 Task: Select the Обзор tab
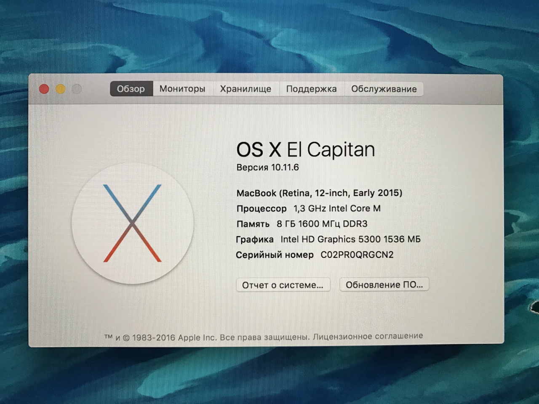[131, 89]
